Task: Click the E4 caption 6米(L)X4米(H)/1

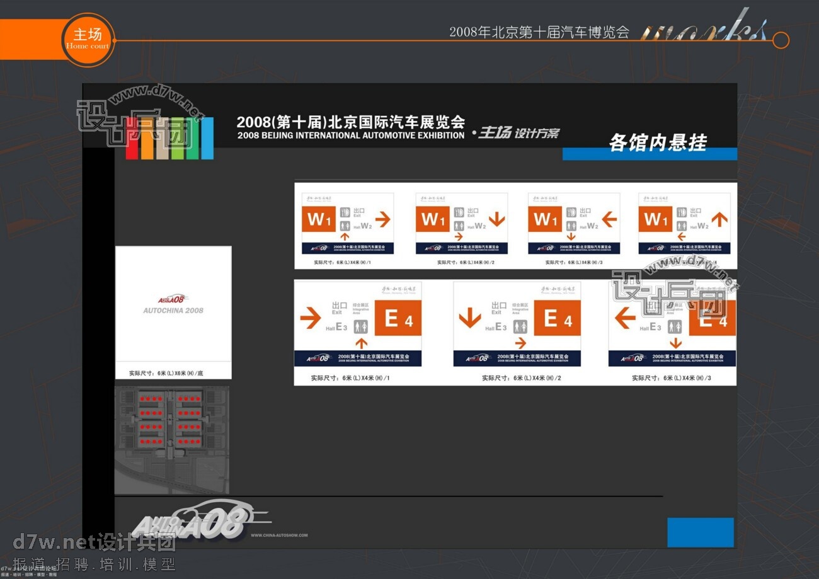Action: click(x=350, y=378)
